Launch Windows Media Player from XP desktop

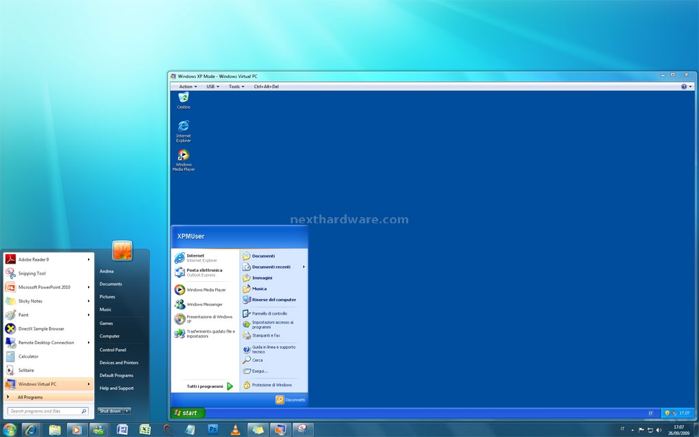(x=183, y=160)
